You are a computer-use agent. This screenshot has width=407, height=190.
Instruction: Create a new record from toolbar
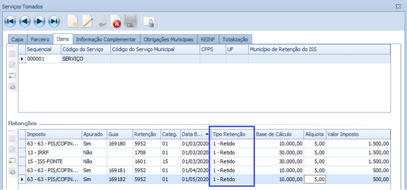[x=72, y=21]
